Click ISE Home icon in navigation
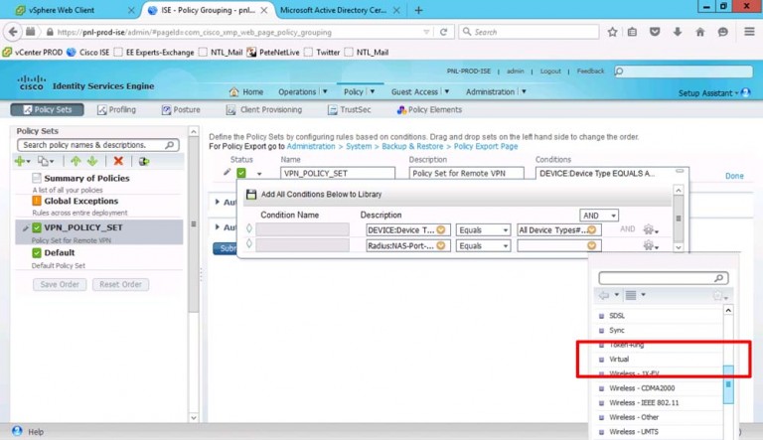 point(234,91)
